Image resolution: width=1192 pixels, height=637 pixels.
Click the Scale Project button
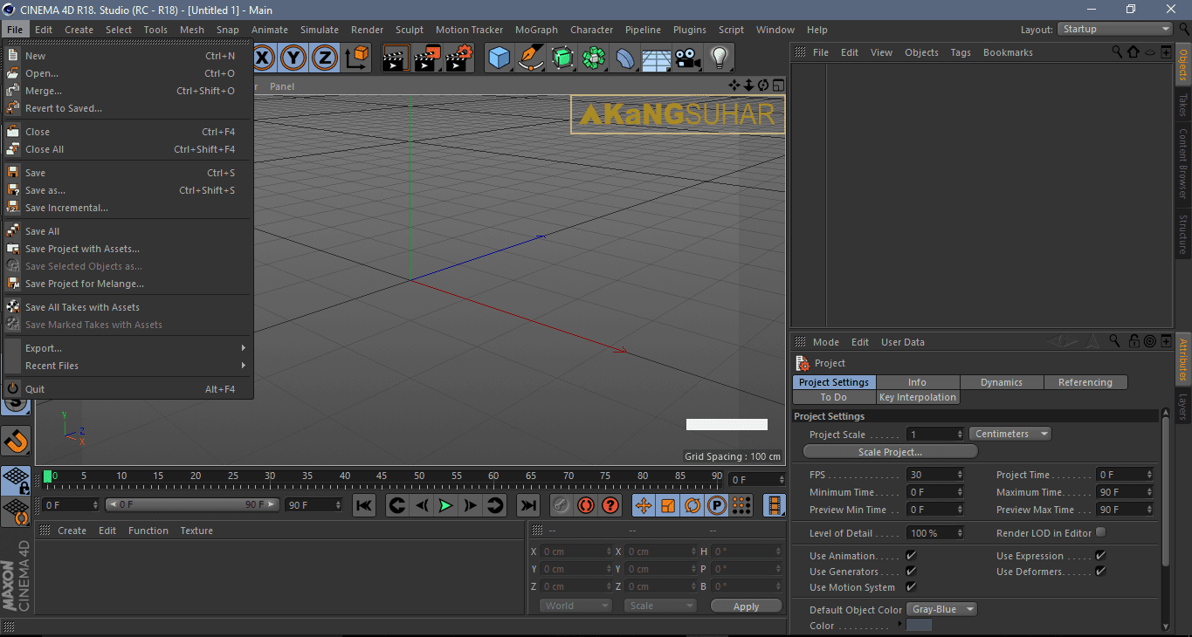click(890, 452)
